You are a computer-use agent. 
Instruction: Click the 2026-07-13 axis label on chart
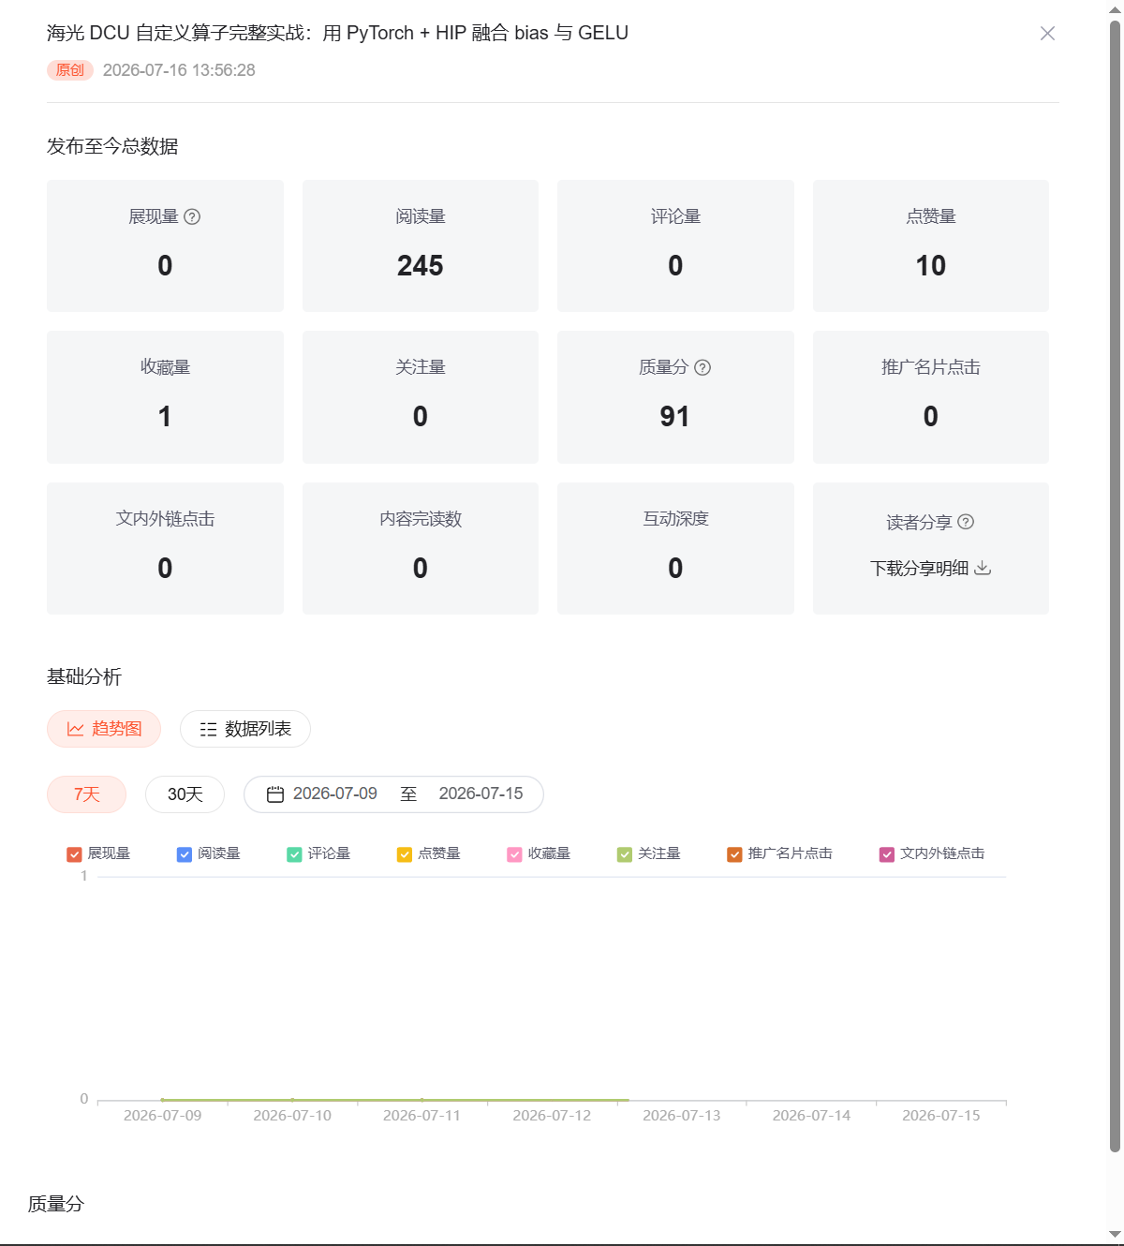tap(682, 1116)
